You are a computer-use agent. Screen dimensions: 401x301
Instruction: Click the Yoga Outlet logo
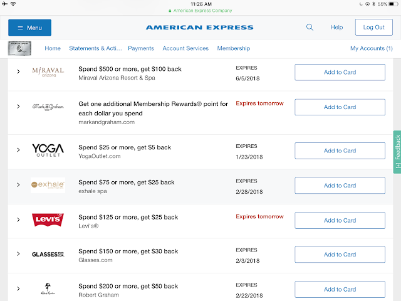coord(48,150)
